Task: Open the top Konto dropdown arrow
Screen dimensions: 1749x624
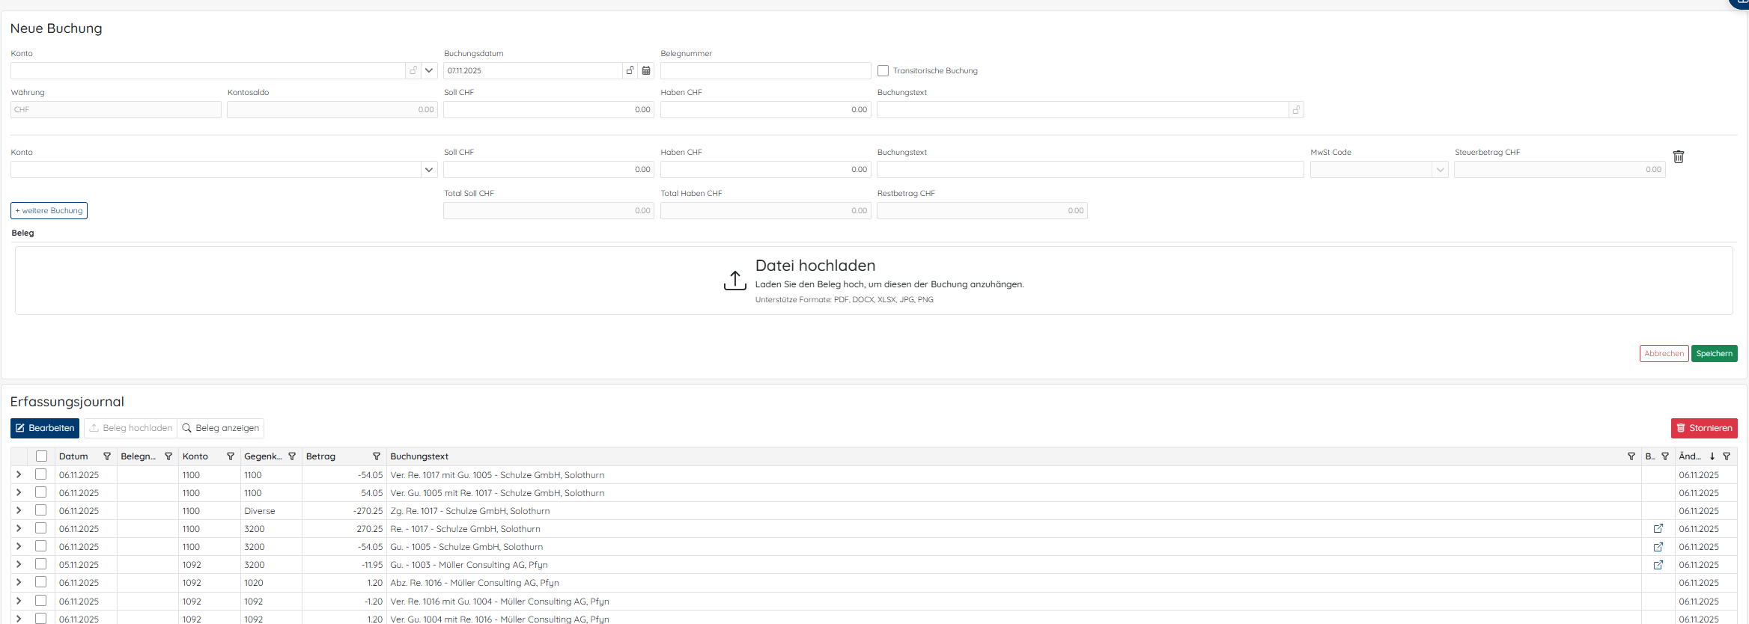Action: coord(429,70)
